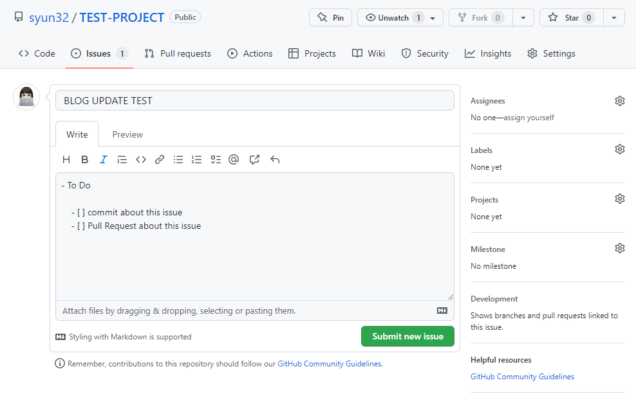Reference an issue or pull request icon

coord(254,159)
